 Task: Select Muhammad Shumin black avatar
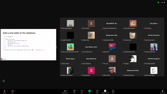coord(133,47)
